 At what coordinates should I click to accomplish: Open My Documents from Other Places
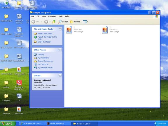point(43,58)
